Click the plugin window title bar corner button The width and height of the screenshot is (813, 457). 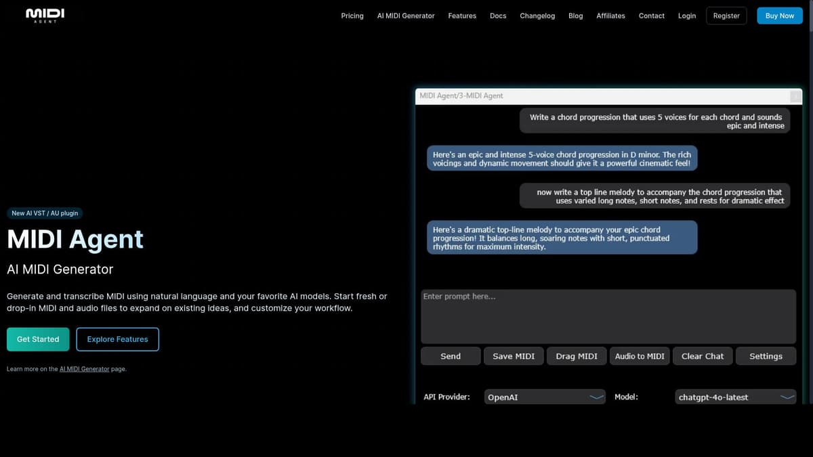click(795, 96)
